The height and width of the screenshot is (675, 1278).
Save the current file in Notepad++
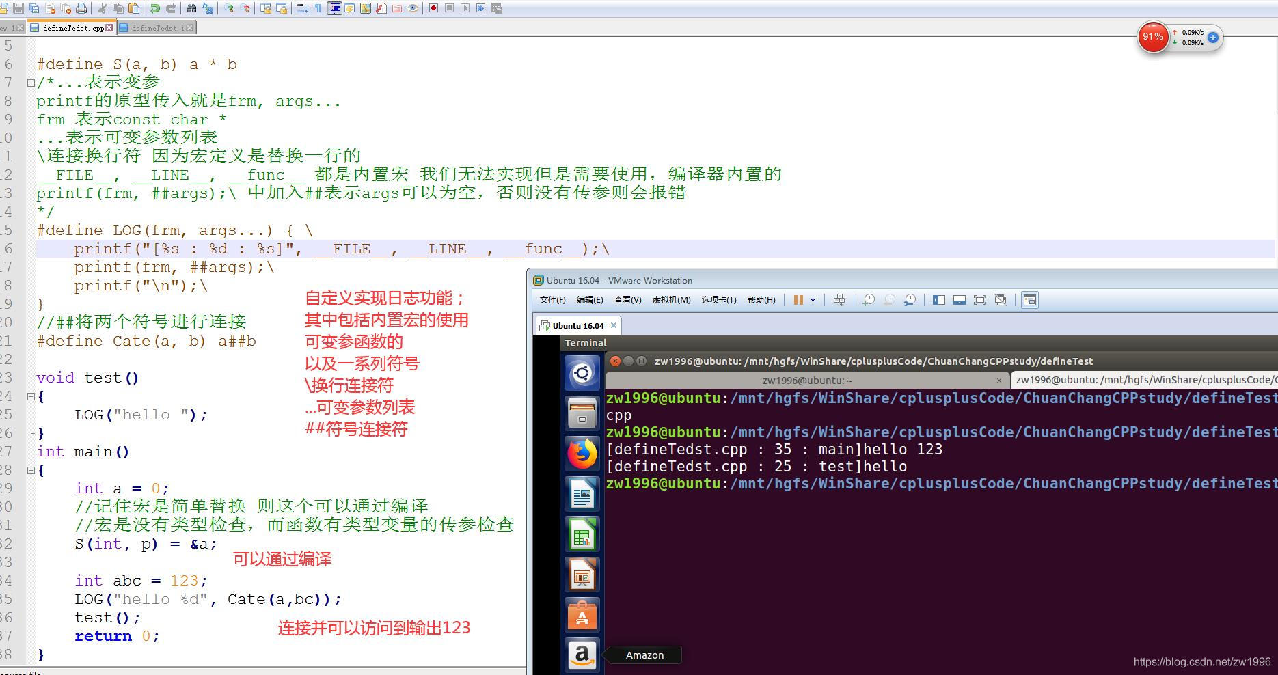click(18, 8)
